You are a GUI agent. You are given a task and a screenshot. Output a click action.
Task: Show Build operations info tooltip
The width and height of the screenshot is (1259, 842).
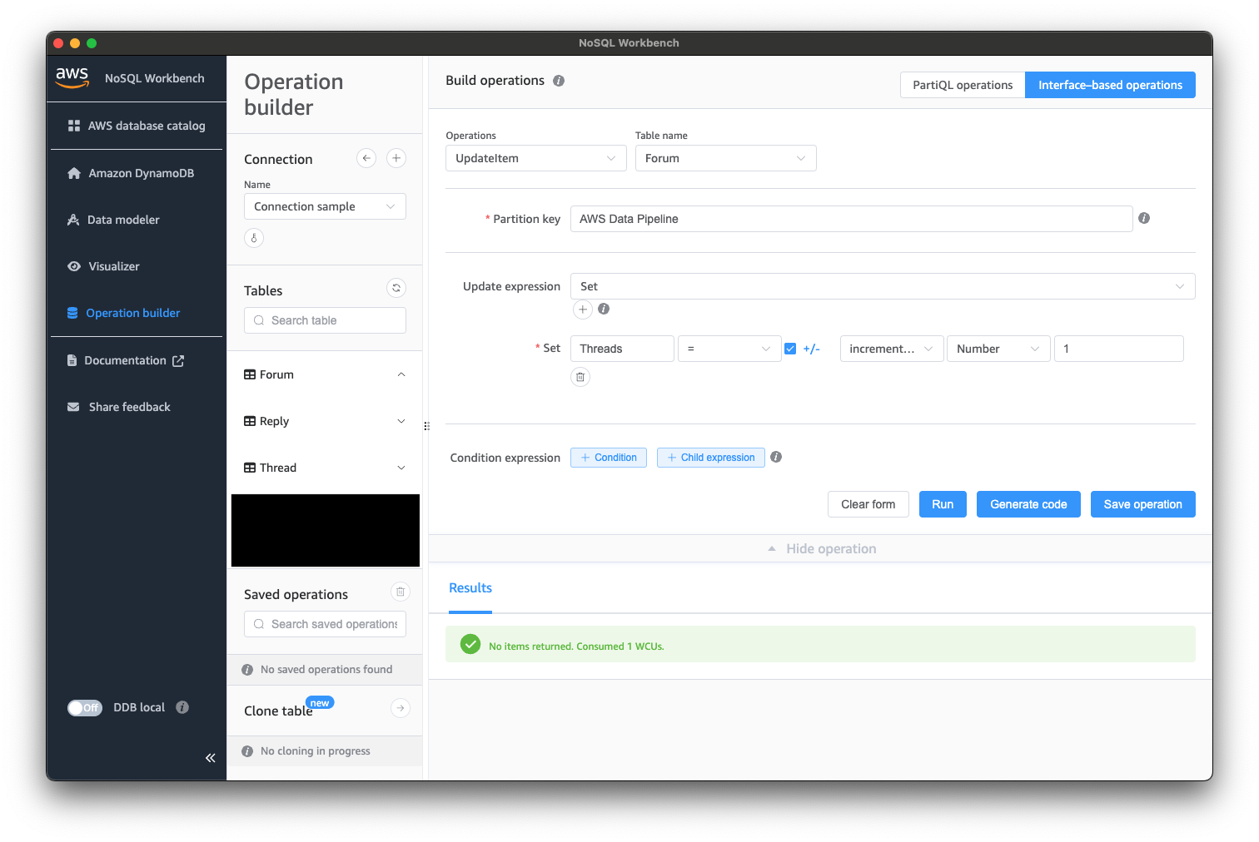(x=559, y=81)
